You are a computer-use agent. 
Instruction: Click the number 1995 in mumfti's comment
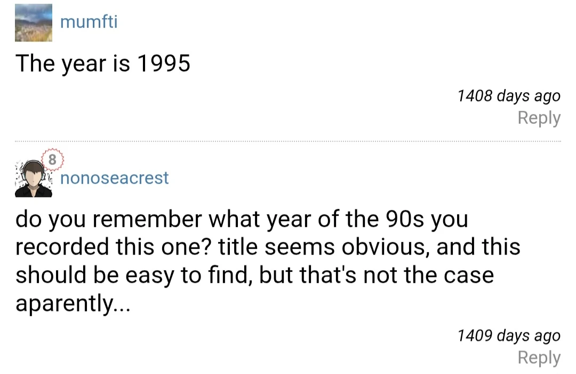[164, 64]
